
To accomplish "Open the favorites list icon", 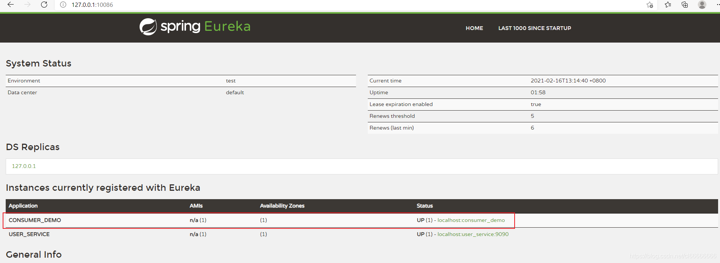I will tap(668, 5).
